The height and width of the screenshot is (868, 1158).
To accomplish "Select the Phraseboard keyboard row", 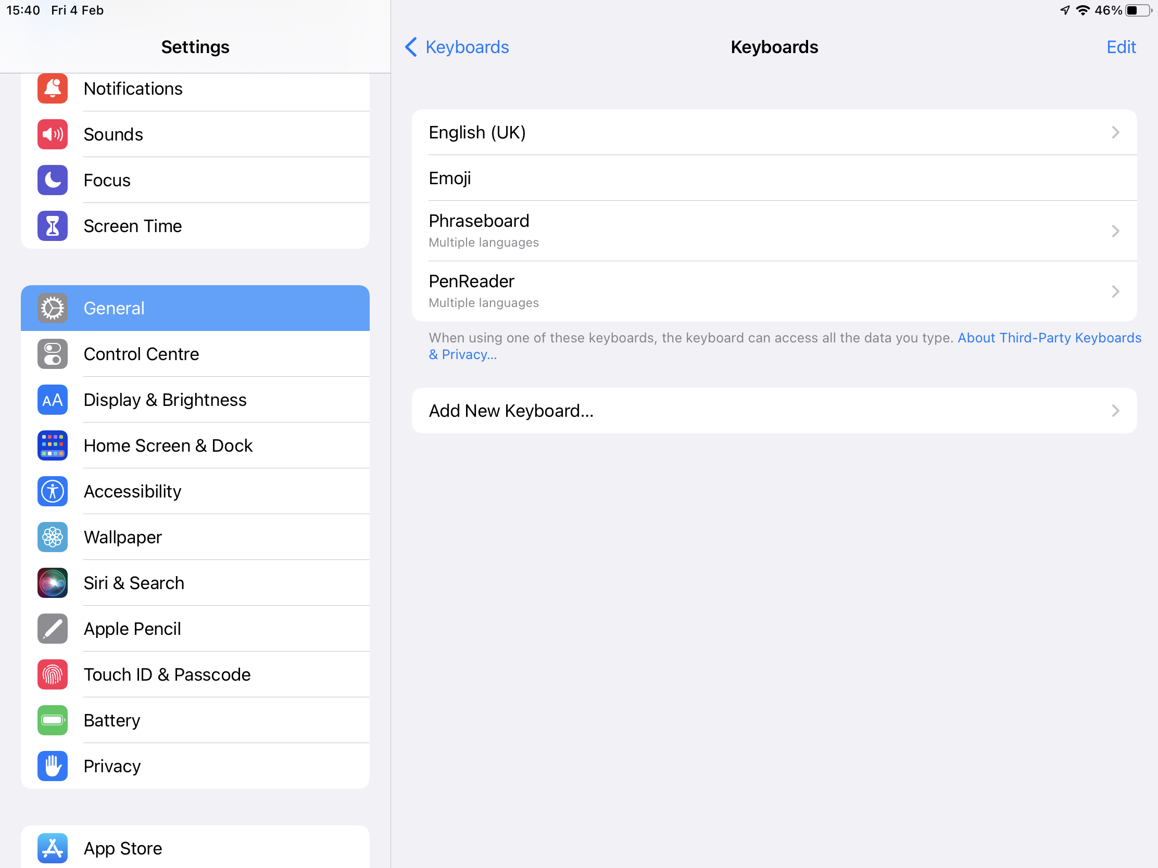I will 774,231.
